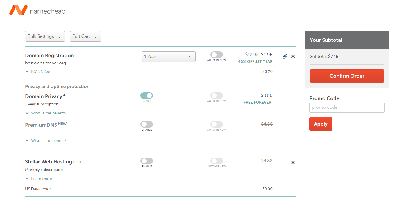Click the Apply promo code button

321,124
